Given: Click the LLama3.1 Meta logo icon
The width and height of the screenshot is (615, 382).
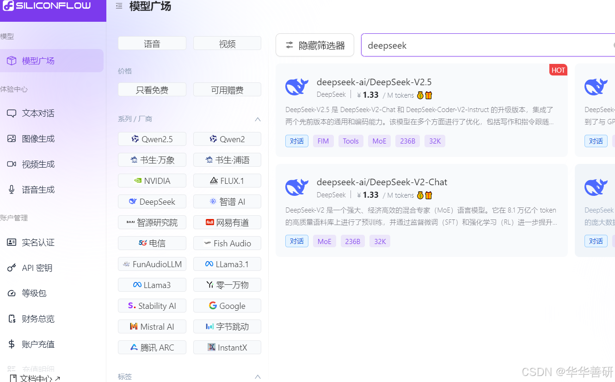Looking at the screenshot, I should point(209,264).
